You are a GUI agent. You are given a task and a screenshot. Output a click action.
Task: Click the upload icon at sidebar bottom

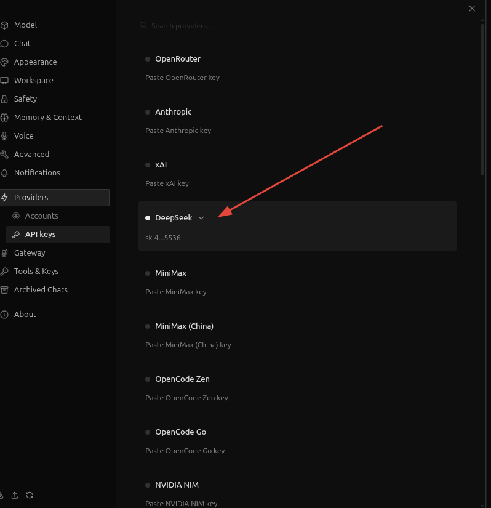(x=15, y=495)
